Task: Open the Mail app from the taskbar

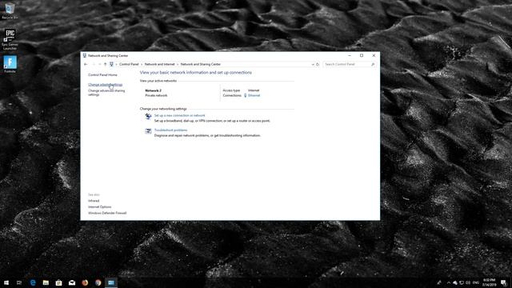Action: 72,282
